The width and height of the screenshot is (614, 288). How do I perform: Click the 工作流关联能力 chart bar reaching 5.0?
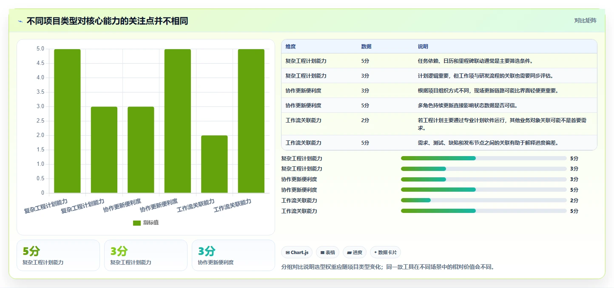pyautogui.click(x=251, y=121)
